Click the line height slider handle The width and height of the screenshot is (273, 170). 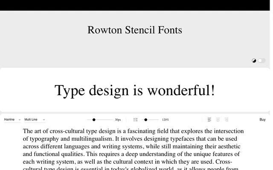(146, 120)
